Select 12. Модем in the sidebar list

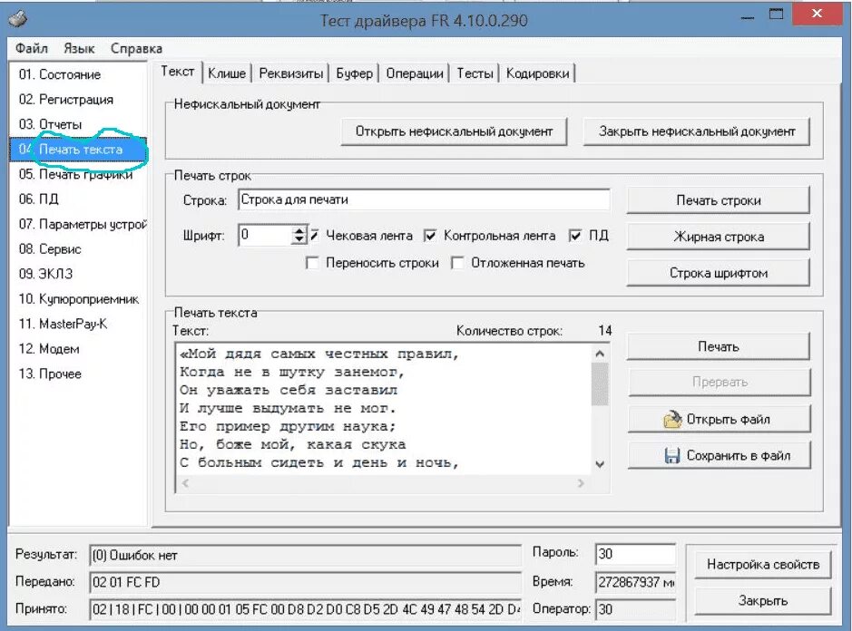coord(78,349)
